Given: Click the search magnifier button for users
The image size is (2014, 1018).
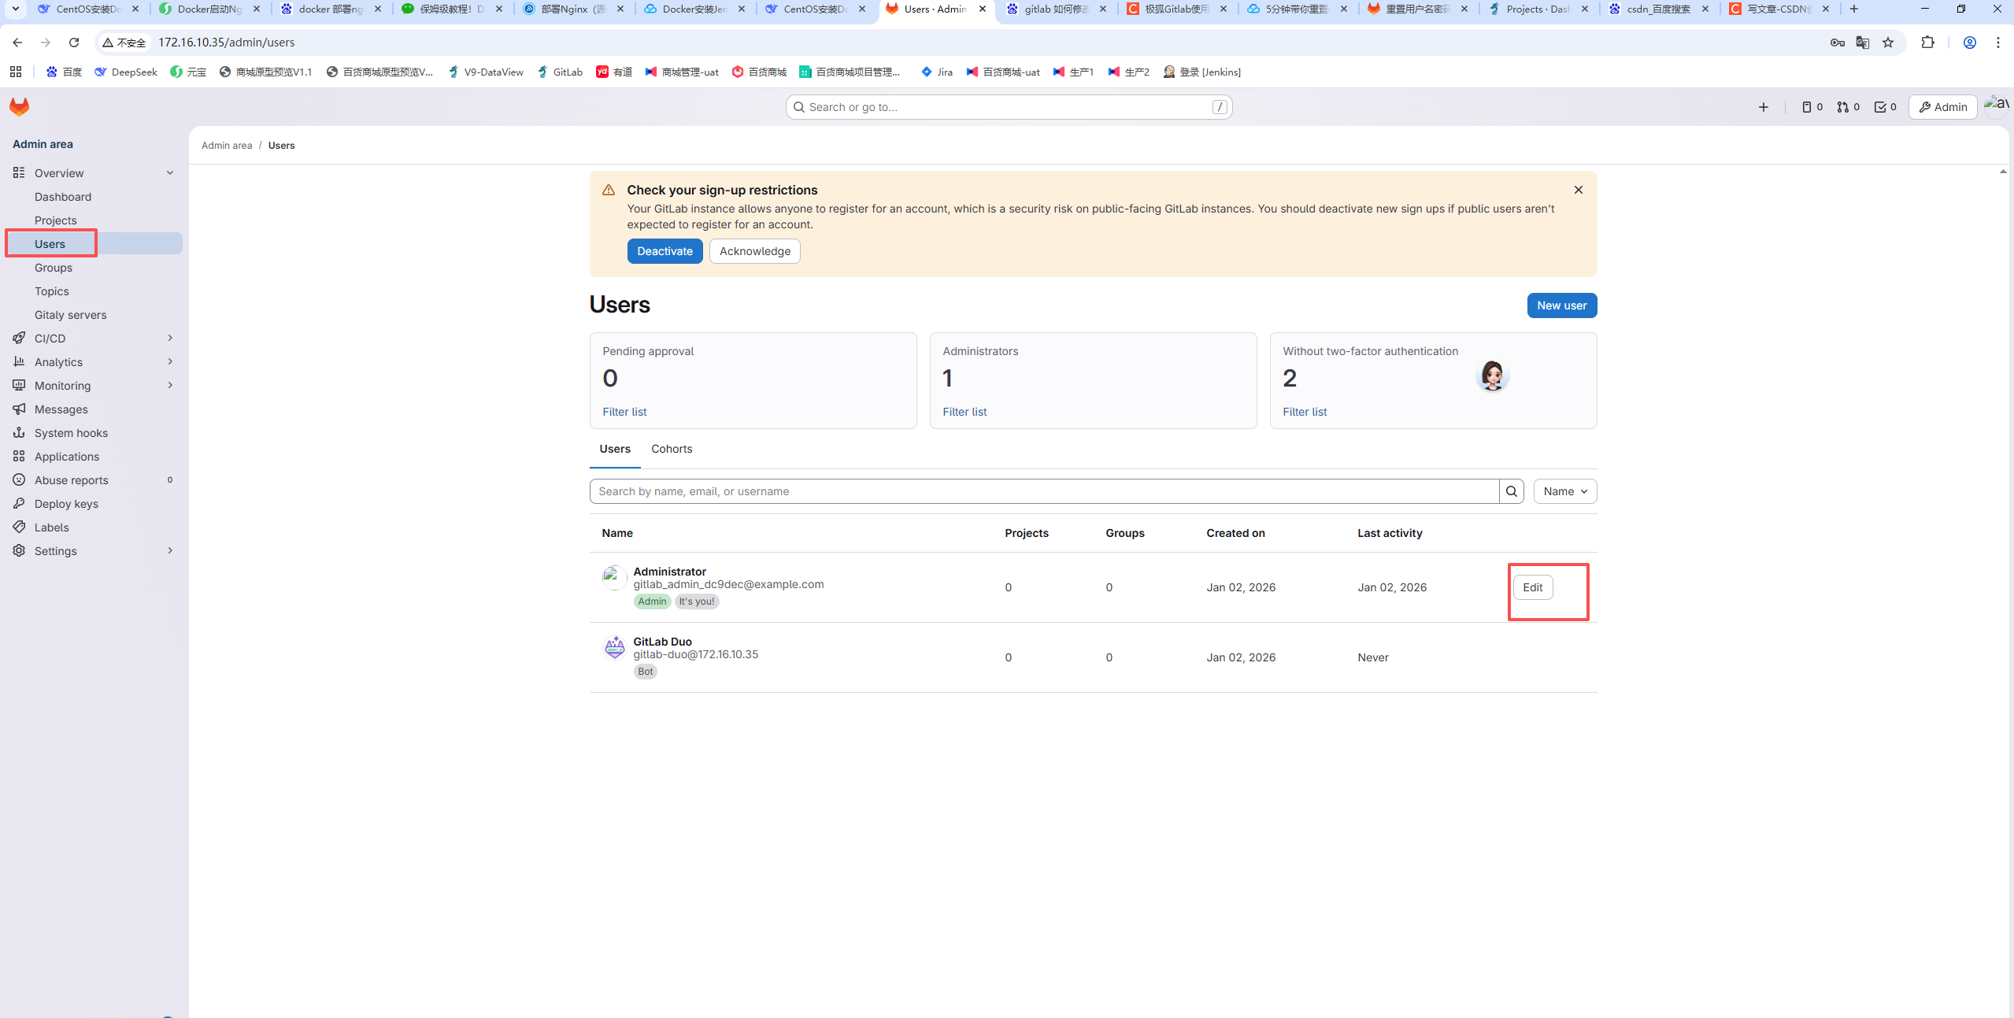Looking at the screenshot, I should [x=1511, y=491].
